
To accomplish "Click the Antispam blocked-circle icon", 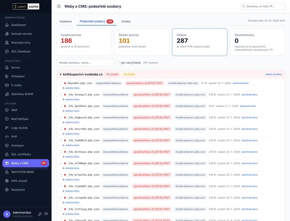I will [x=7, y=145].
